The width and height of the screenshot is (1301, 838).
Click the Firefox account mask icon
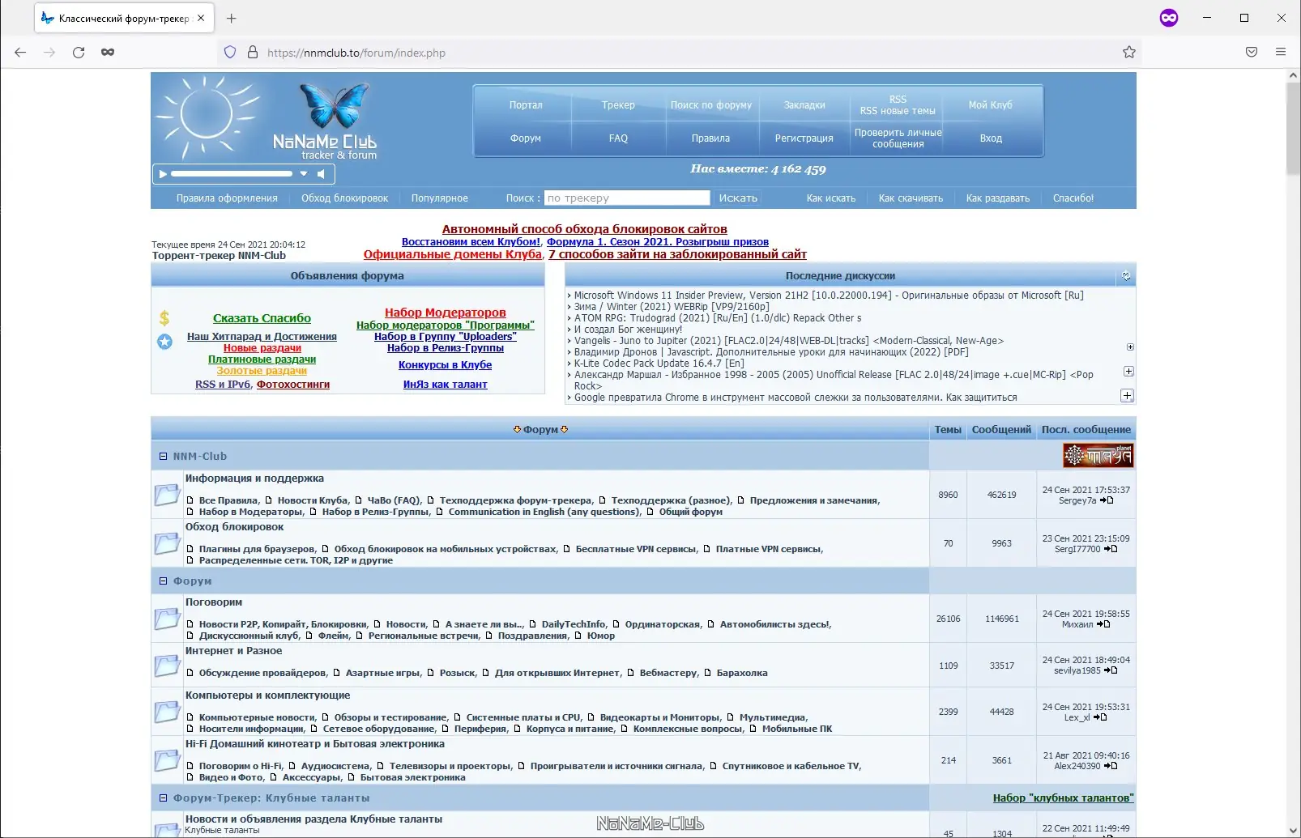click(x=1169, y=17)
